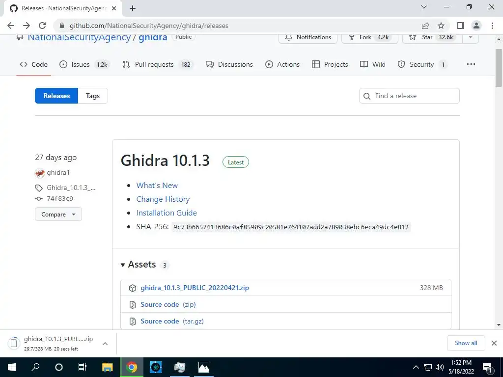Show all downloads
The width and height of the screenshot is (503, 377).
click(x=466, y=343)
